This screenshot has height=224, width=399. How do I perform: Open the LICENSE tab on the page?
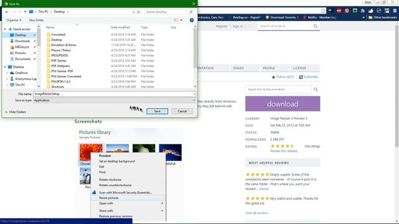299,68
